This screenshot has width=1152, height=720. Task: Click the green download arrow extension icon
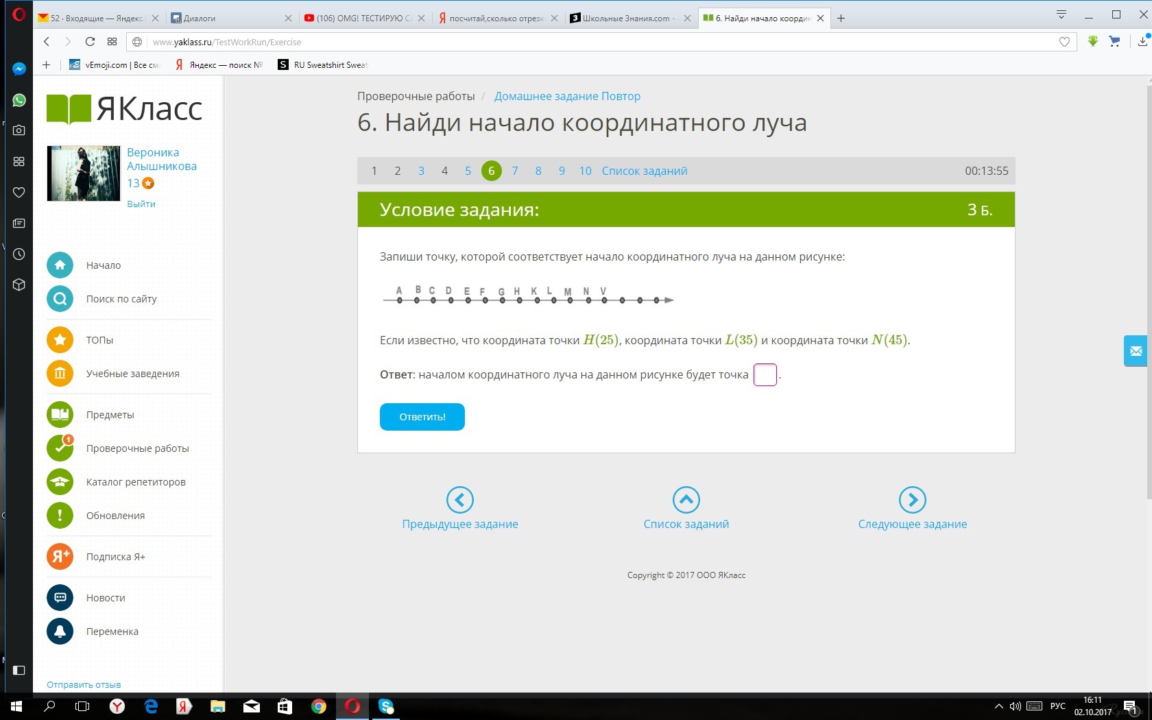(1093, 41)
